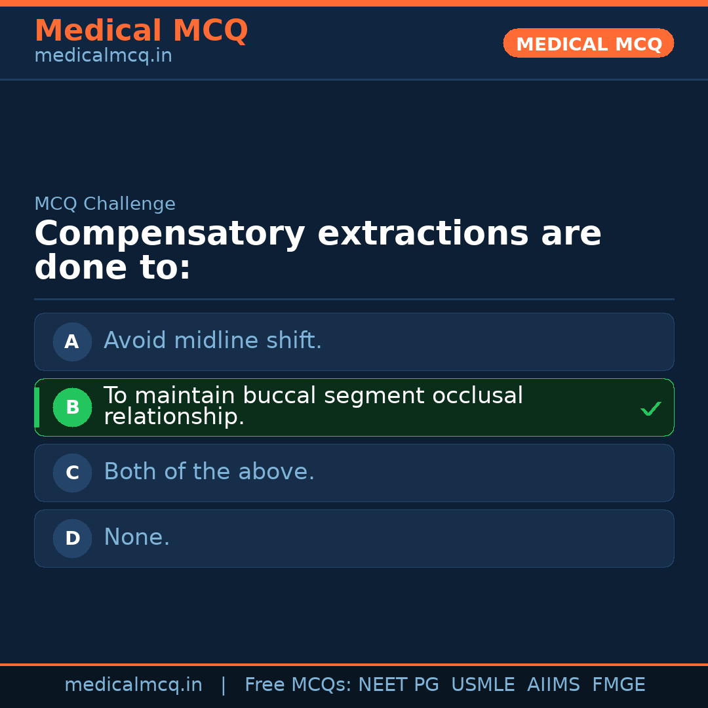708x708 pixels.
Task: Select answer 'None.'
Action: click(x=136, y=538)
